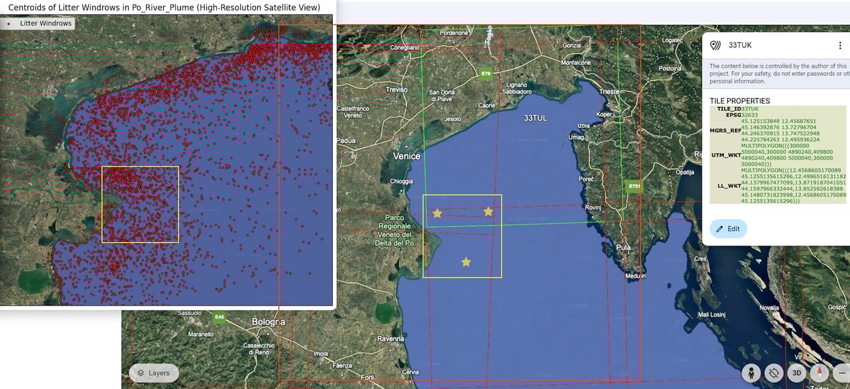Click the Monfalcone town label
Screen dimensions: 850x389
point(576,63)
